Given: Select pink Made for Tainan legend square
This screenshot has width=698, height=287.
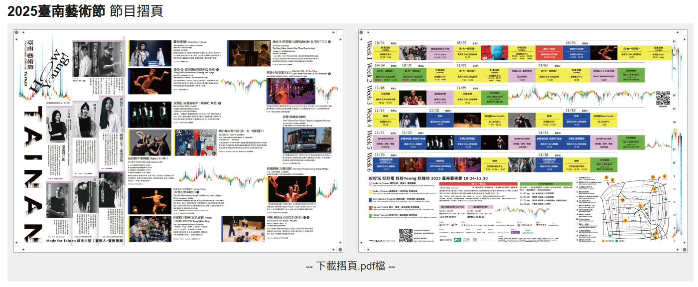Looking at the screenshot, I should (x=371, y=184).
